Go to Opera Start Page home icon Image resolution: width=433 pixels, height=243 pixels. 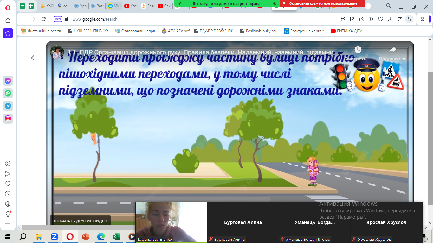(8, 21)
